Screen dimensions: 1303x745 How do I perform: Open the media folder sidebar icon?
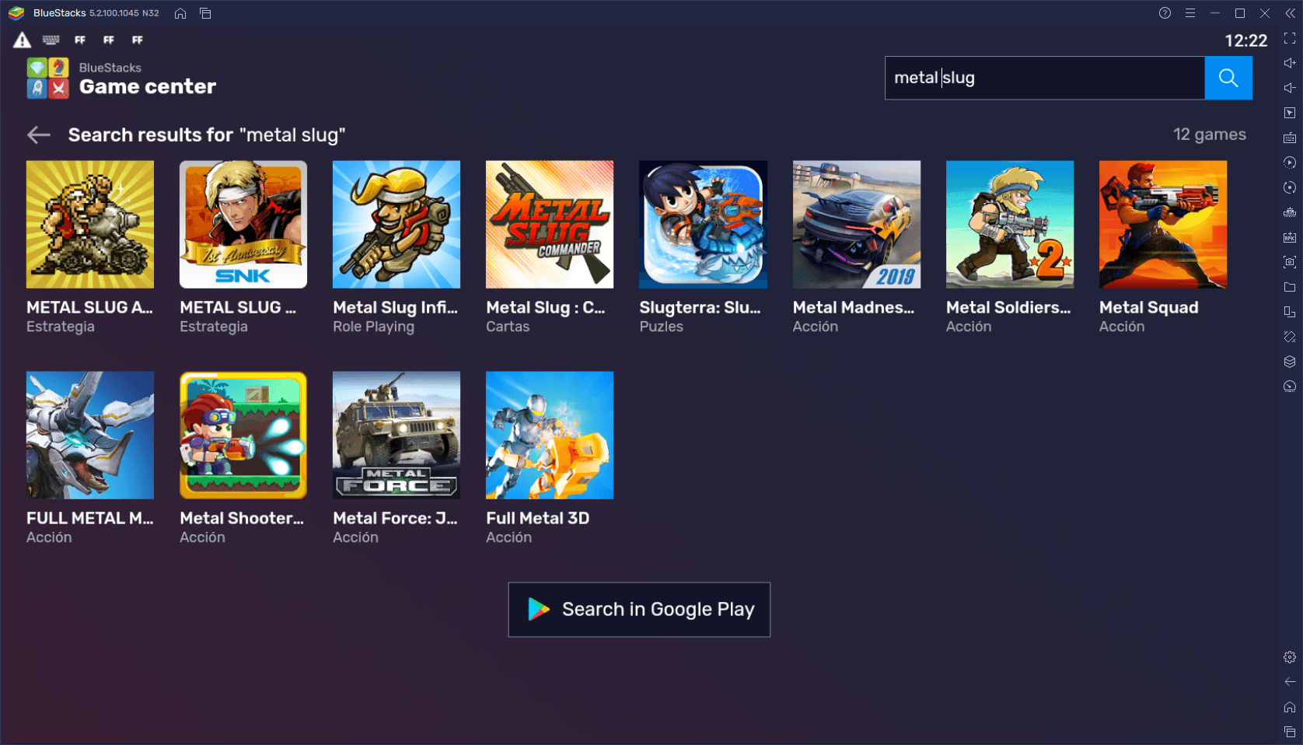tap(1290, 287)
